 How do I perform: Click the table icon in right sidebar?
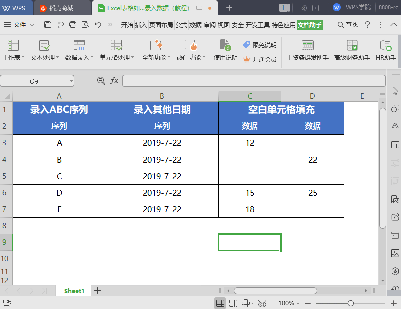click(395, 145)
